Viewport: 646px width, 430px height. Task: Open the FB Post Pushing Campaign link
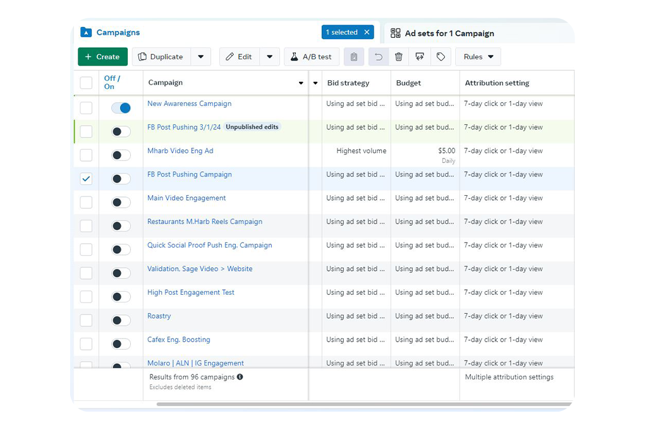190,174
